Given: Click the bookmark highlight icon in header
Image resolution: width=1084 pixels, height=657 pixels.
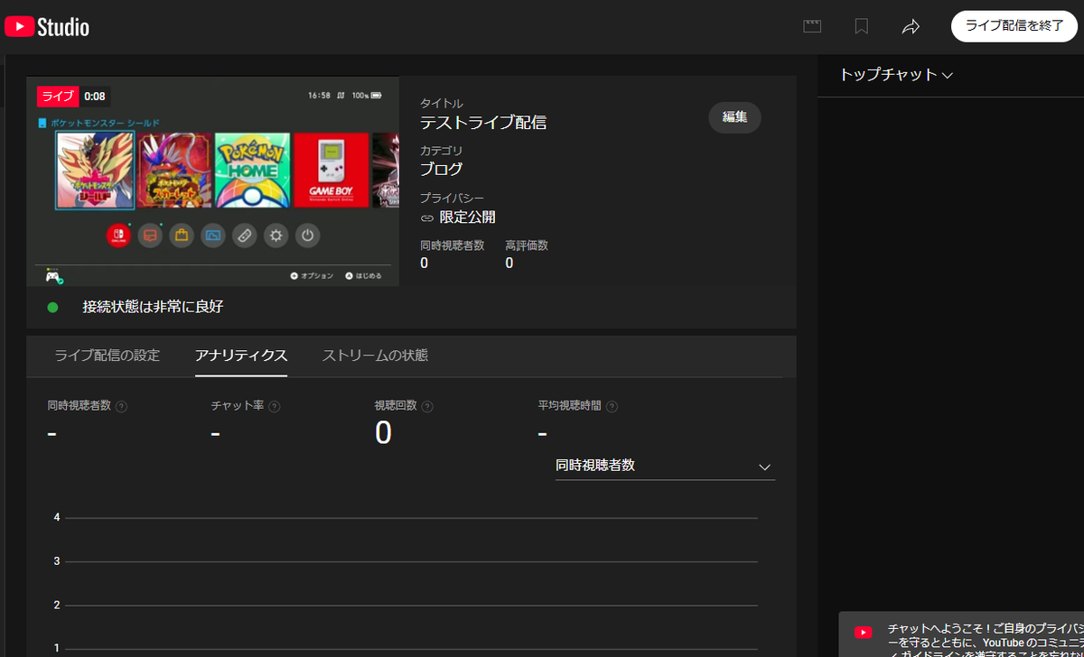Looking at the screenshot, I should [862, 26].
